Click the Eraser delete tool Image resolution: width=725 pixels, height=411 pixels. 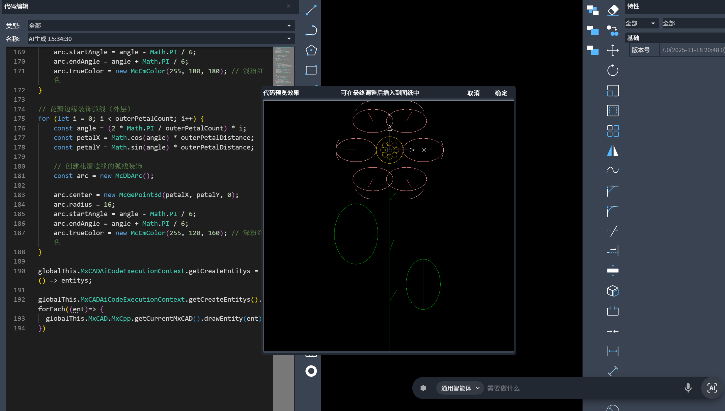[x=613, y=10]
